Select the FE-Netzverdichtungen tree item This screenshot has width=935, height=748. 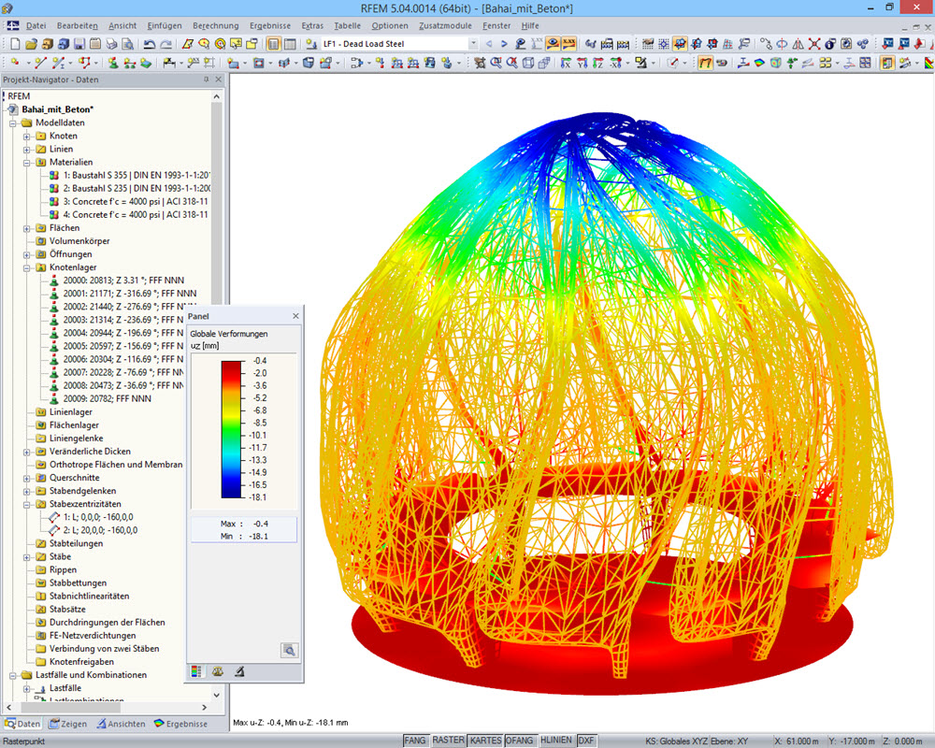click(93, 636)
